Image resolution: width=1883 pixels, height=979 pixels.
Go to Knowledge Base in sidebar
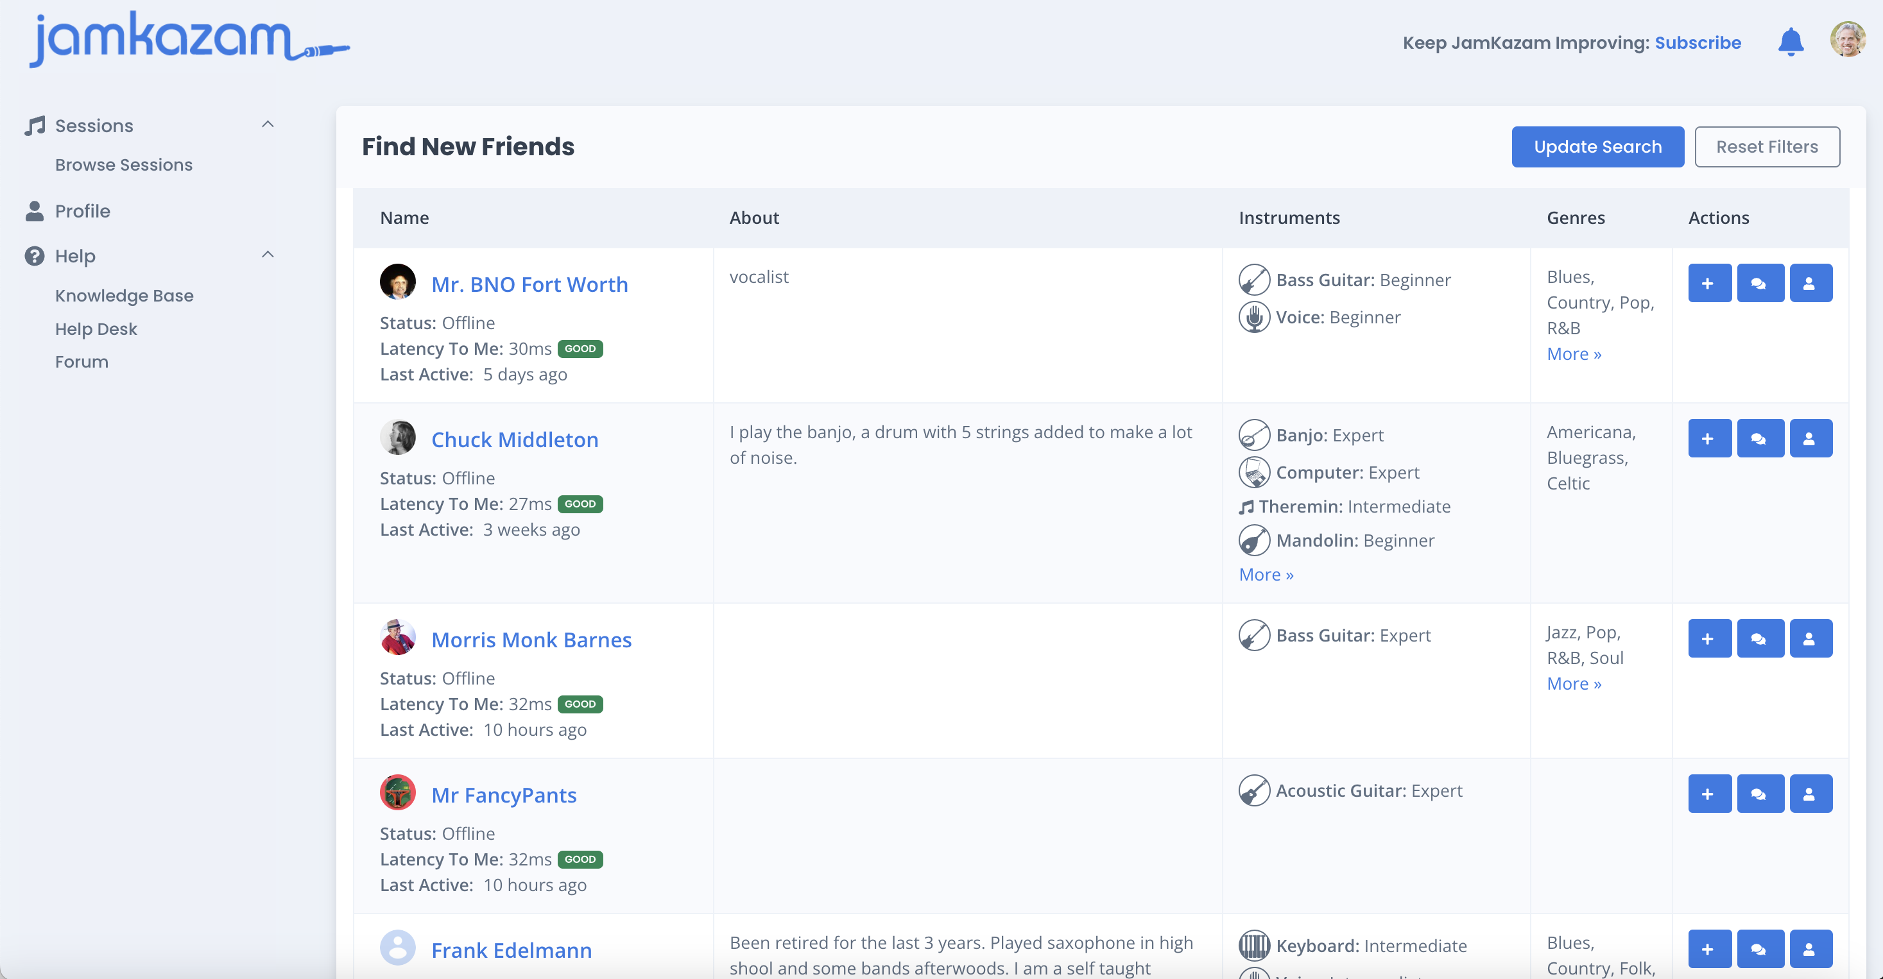pyautogui.click(x=125, y=296)
